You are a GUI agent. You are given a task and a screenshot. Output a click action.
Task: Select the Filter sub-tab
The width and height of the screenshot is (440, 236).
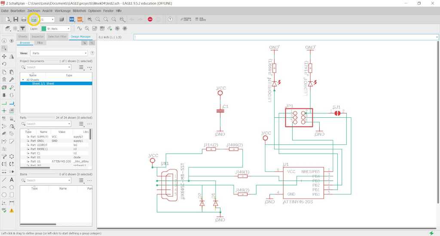(40, 43)
